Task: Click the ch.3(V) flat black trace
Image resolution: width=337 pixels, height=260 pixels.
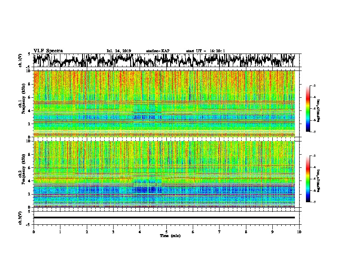Action: [x=164, y=218]
